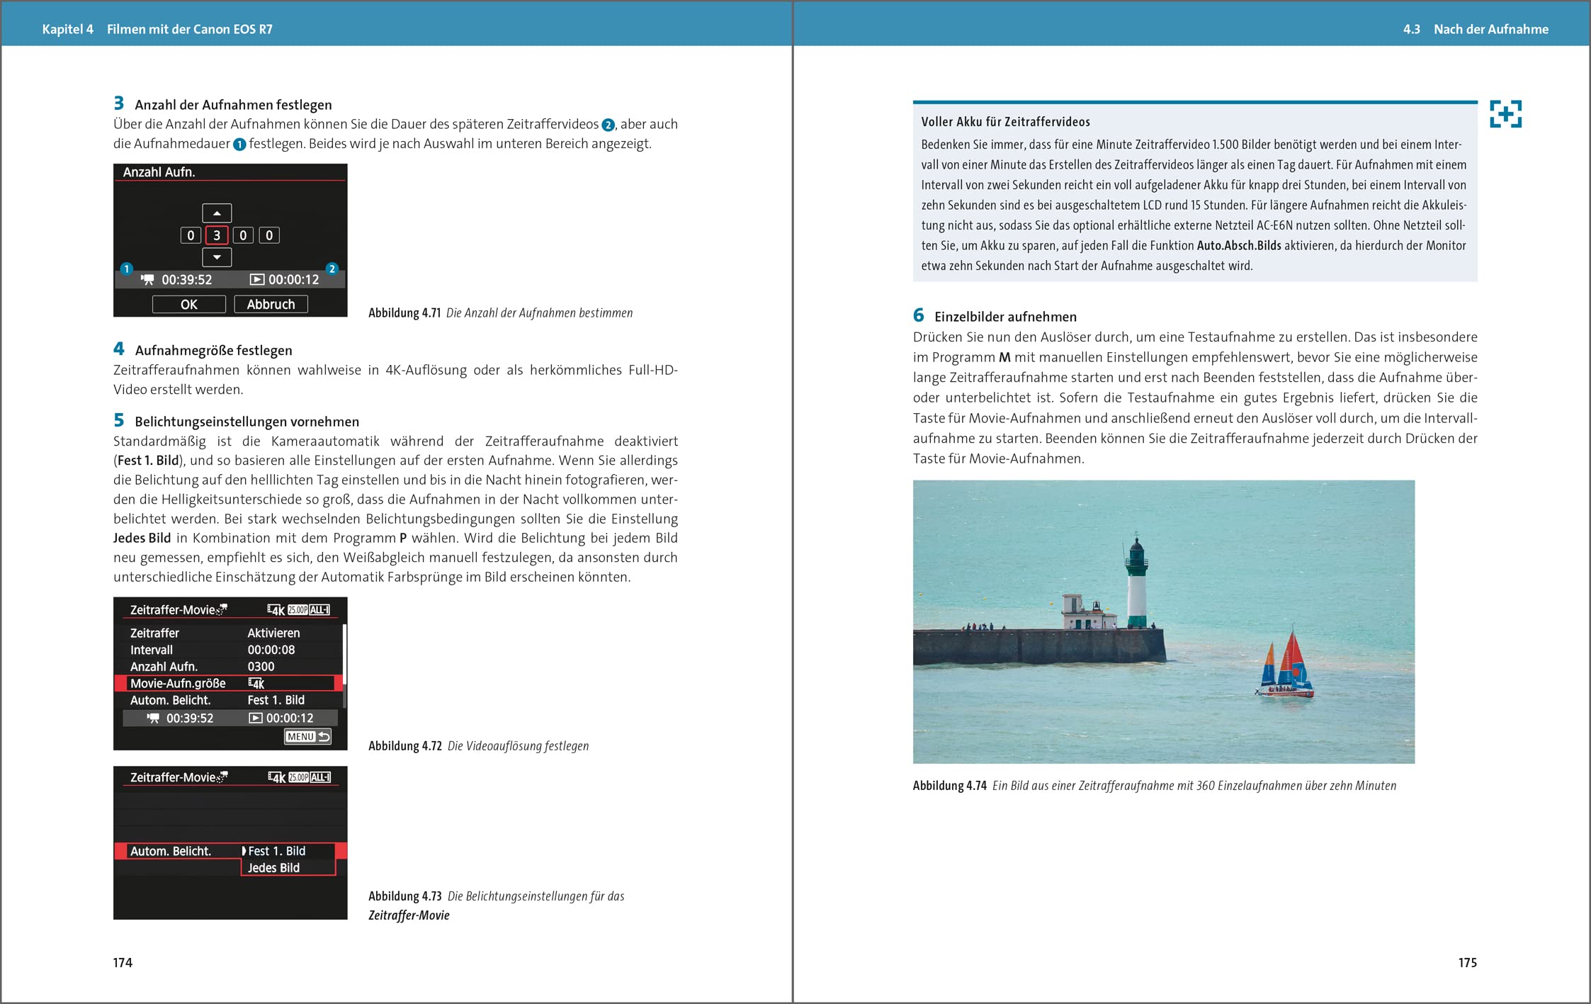Choose the 'Jedes Bild' option in the submenu

tap(273, 868)
